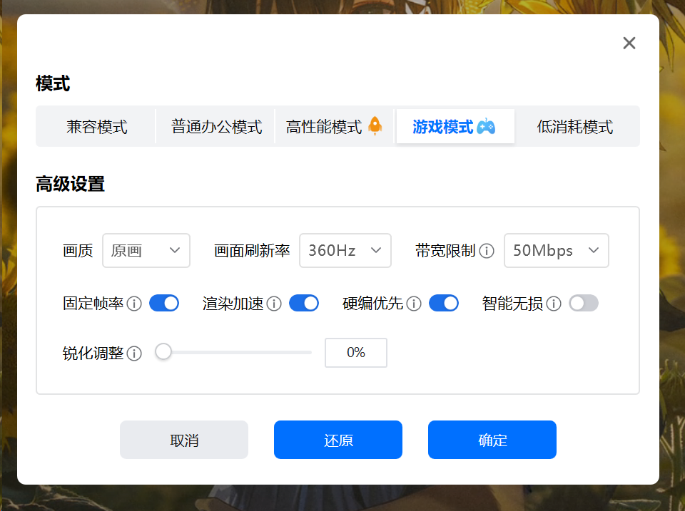Screen dimensions: 685x511
Task: Click the rocket icon on 高性能模式
Action: click(375, 126)
